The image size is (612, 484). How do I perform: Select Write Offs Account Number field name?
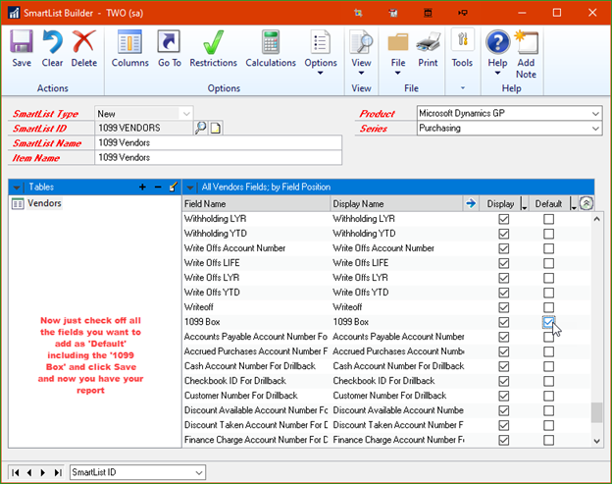[234, 248]
